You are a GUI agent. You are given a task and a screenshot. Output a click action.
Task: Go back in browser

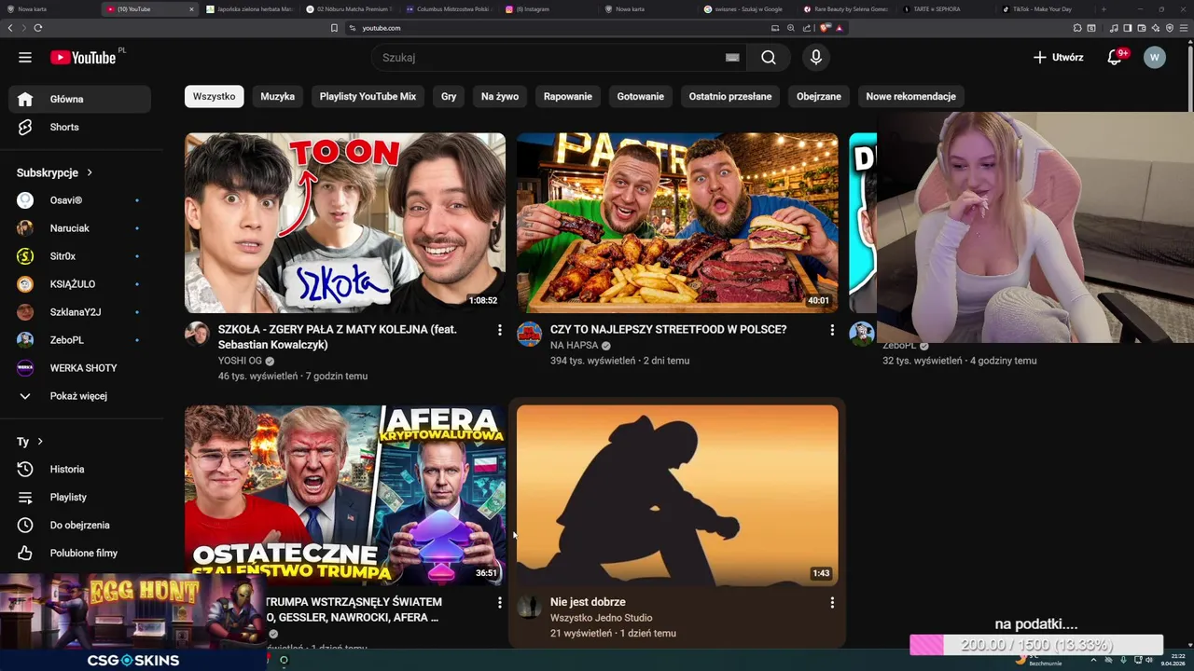point(10,28)
